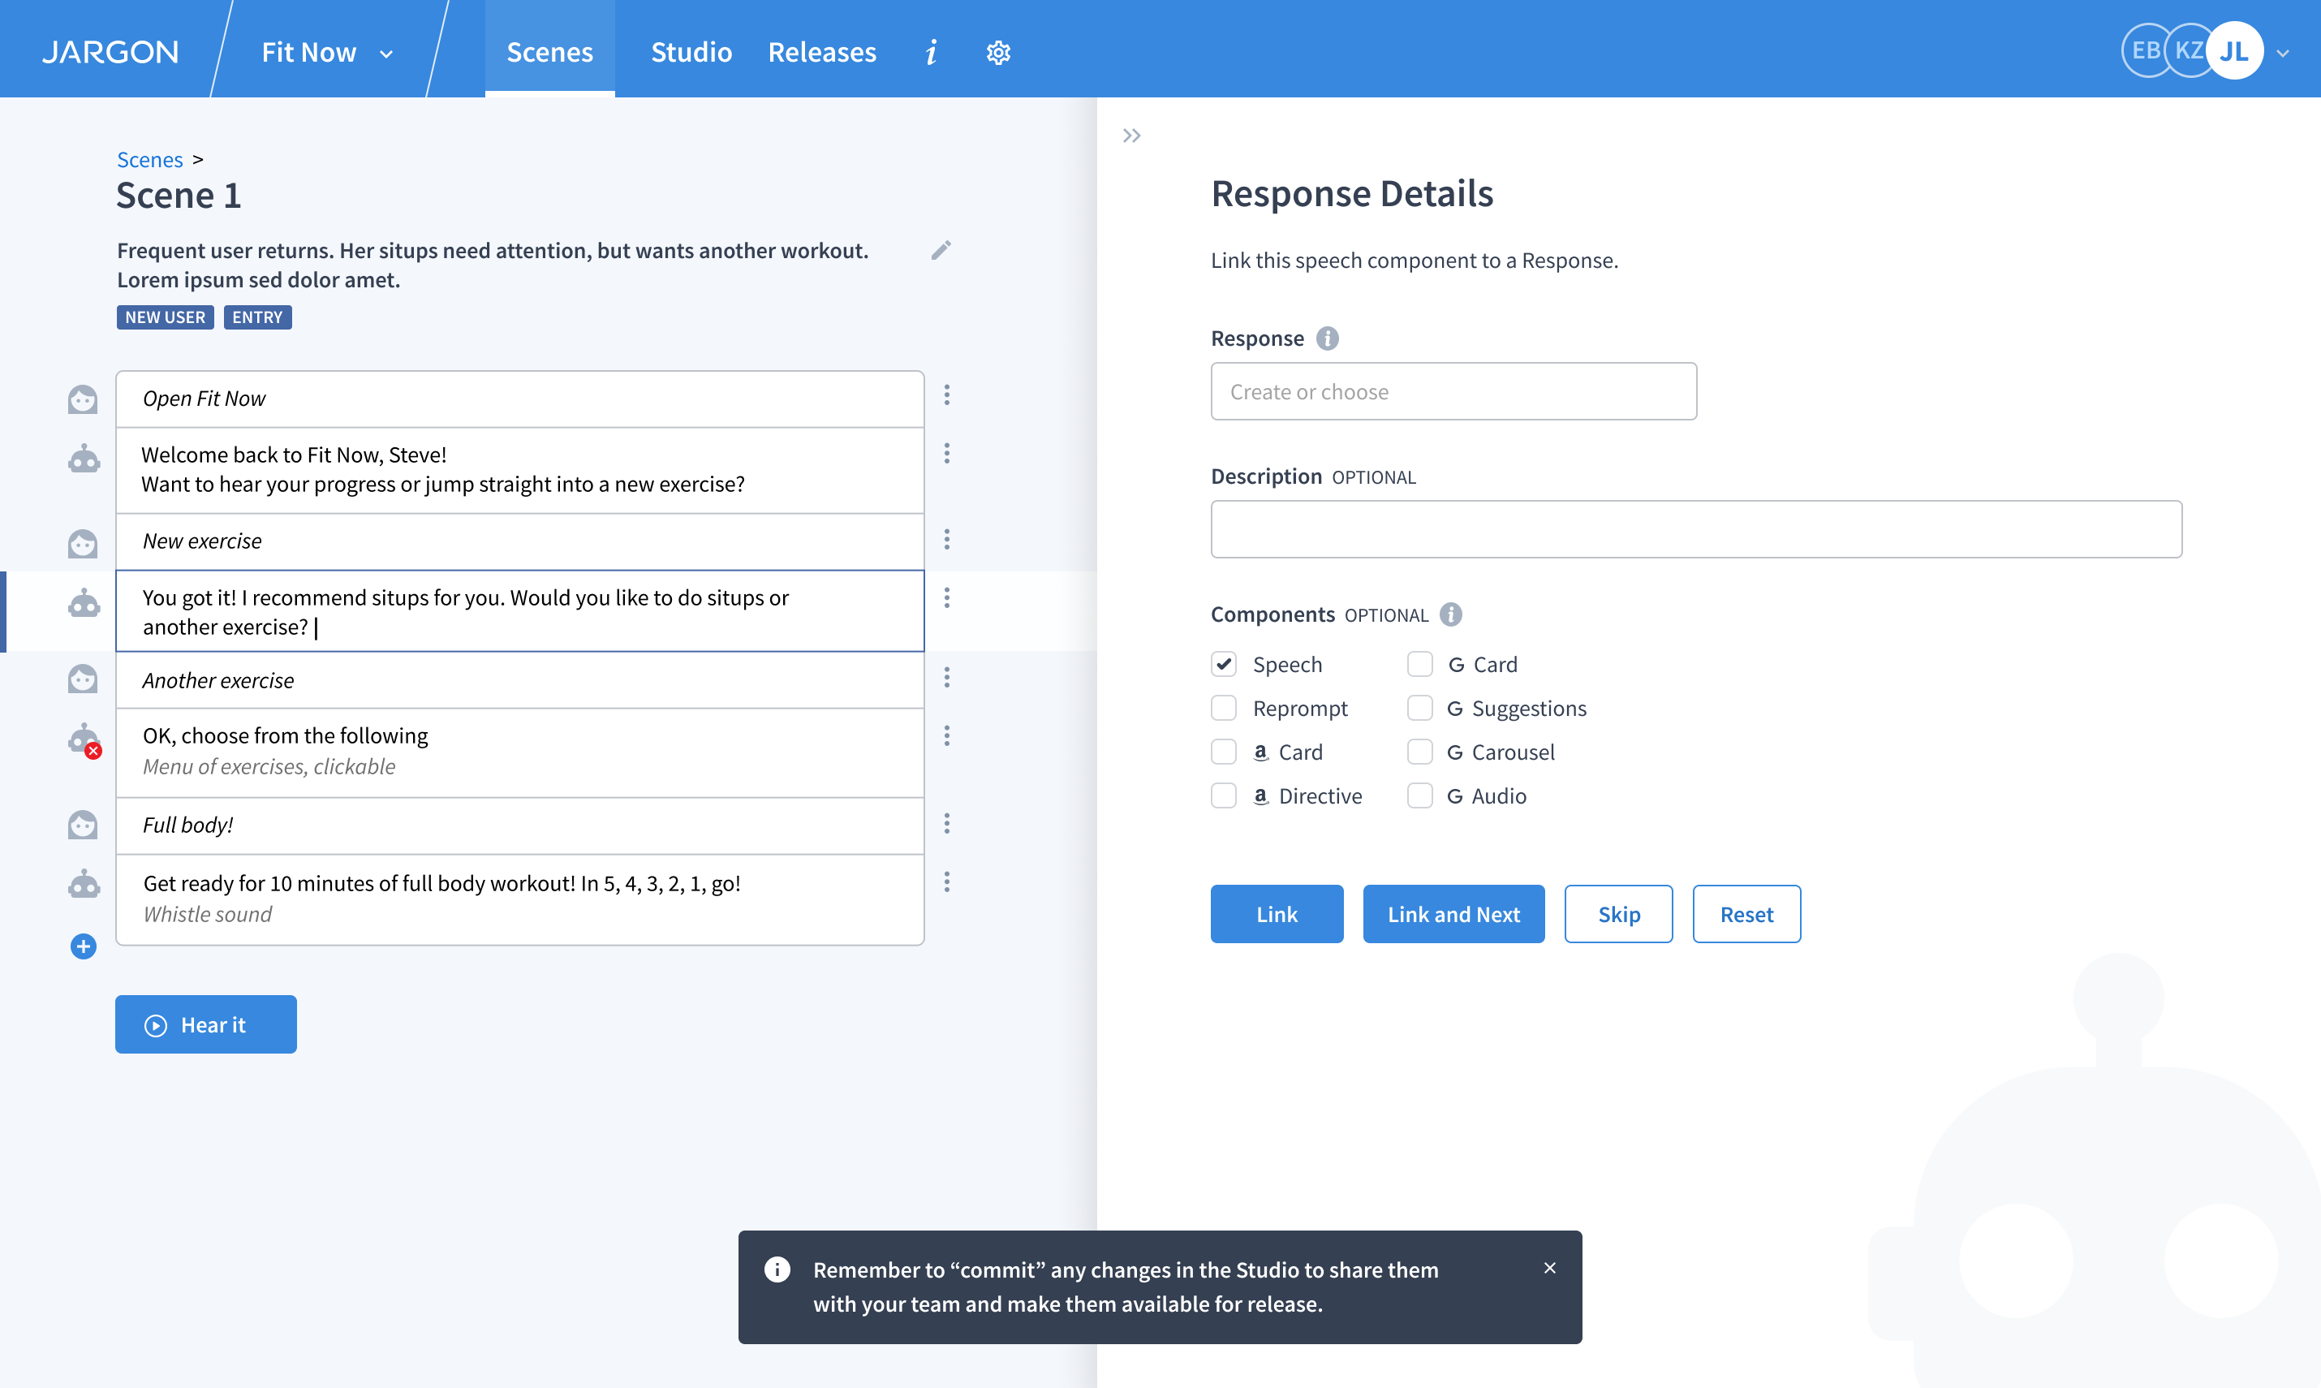Collapse Response Details panel with double chevron

click(x=1131, y=136)
